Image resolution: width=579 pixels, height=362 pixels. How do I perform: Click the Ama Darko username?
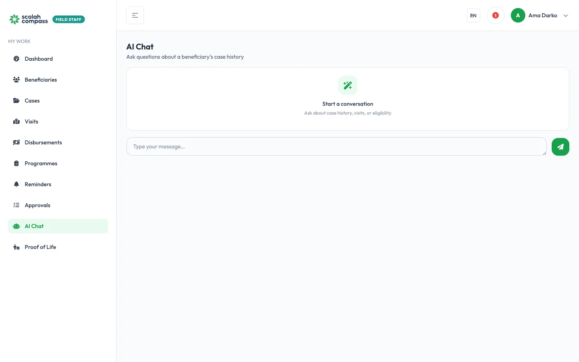coord(543,15)
